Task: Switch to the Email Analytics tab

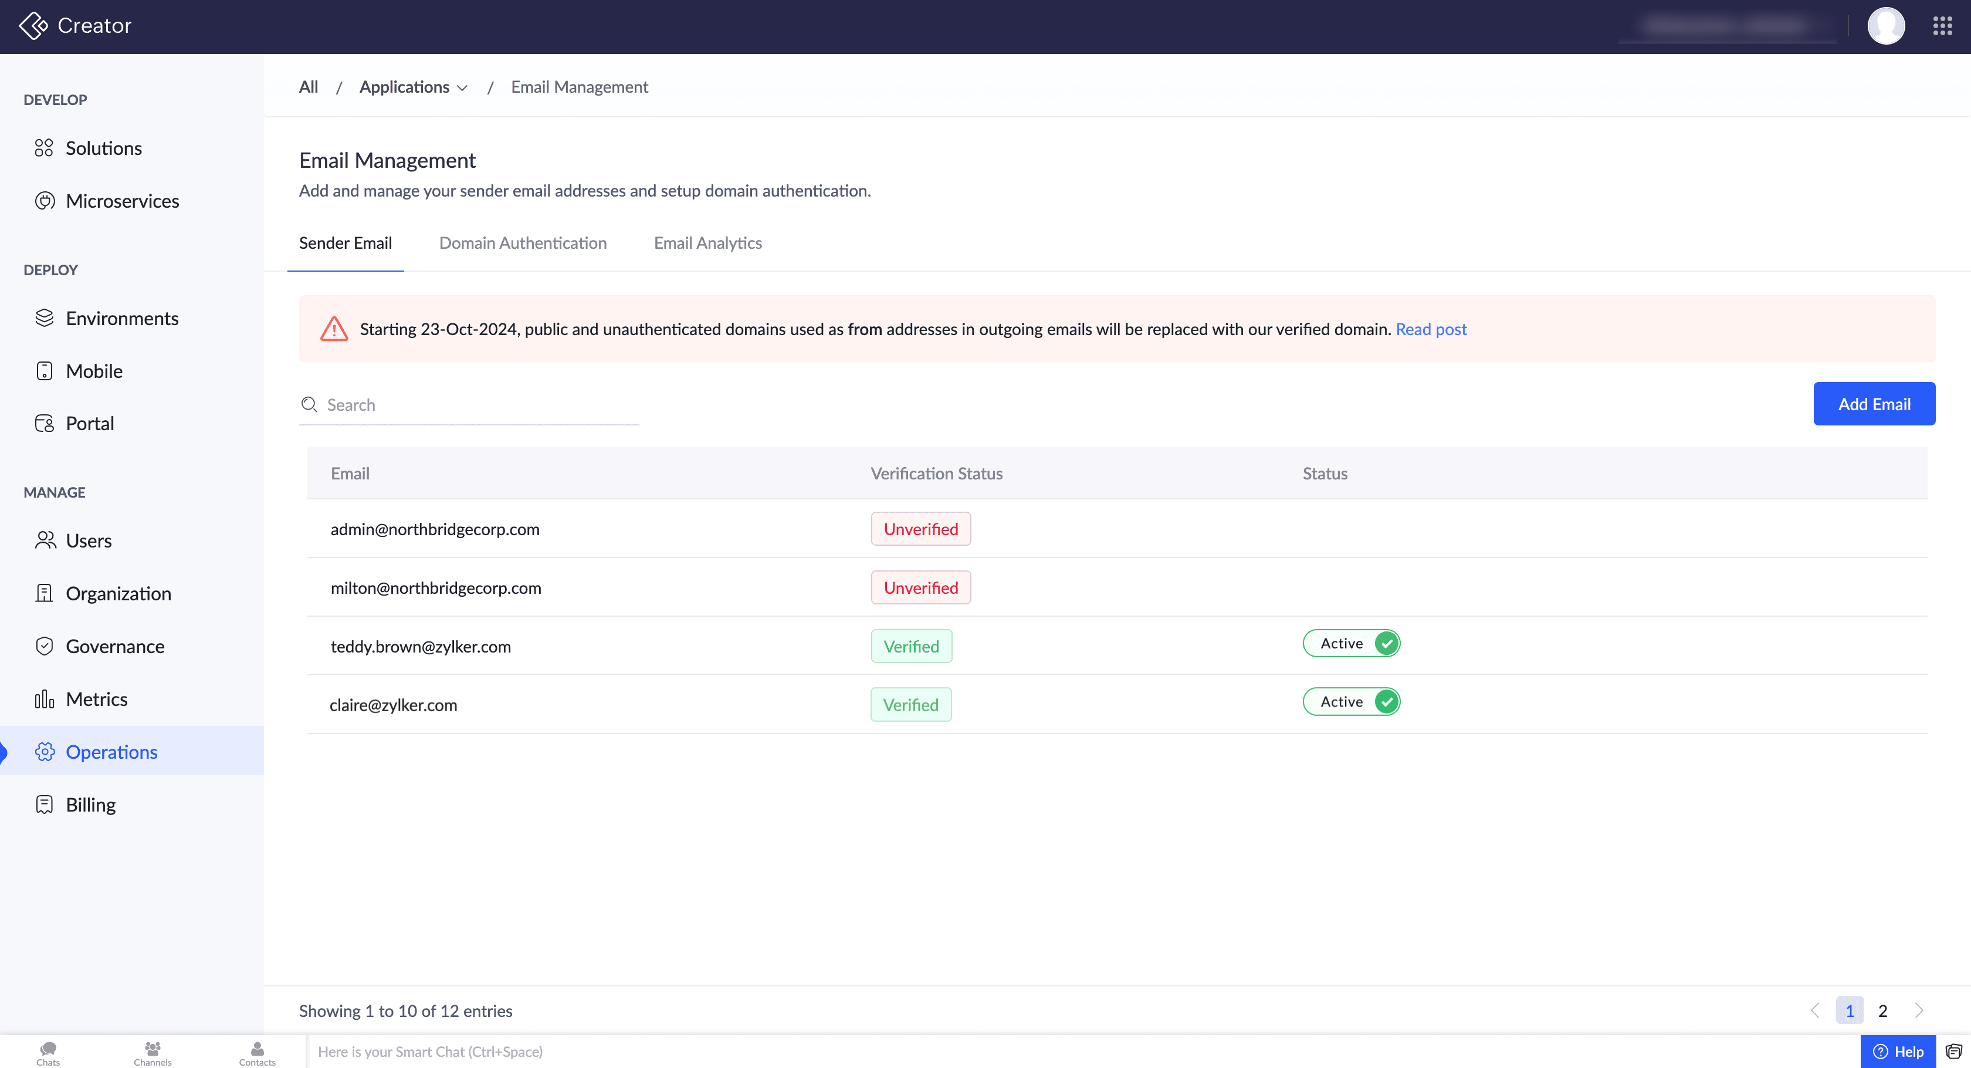Action: tap(708, 243)
